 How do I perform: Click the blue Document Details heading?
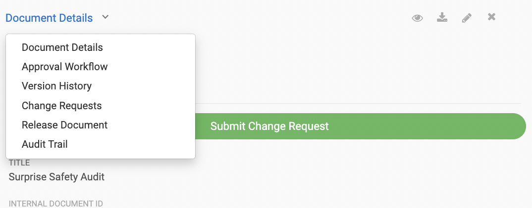(x=49, y=18)
